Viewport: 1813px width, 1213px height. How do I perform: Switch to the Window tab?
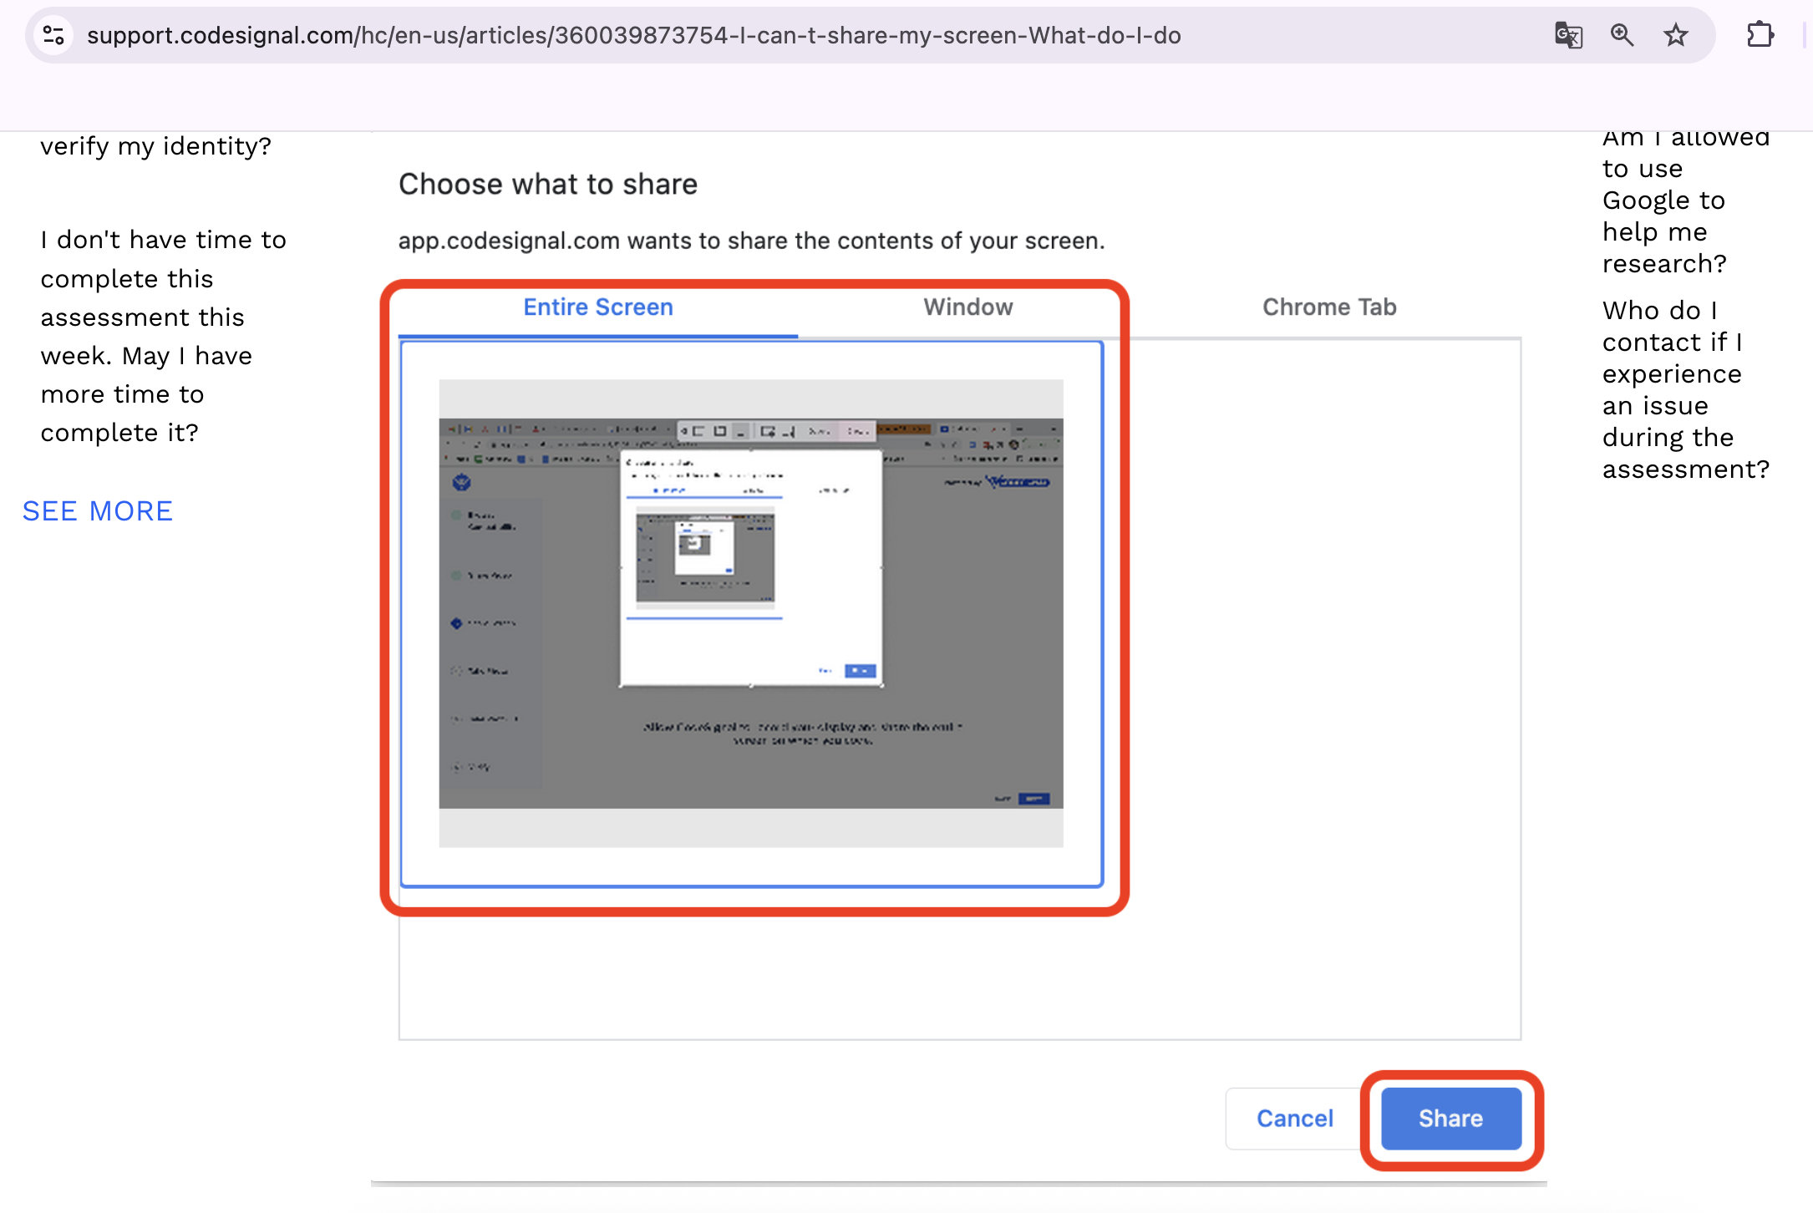click(x=967, y=307)
